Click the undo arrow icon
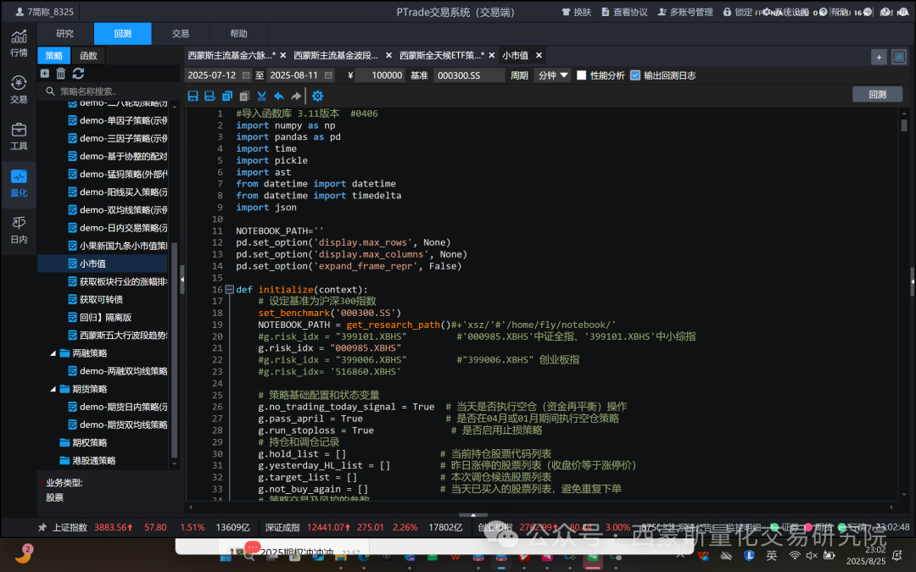 point(279,96)
